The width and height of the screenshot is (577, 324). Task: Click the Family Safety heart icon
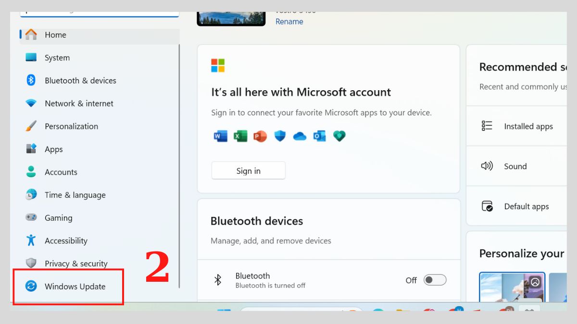click(x=339, y=136)
